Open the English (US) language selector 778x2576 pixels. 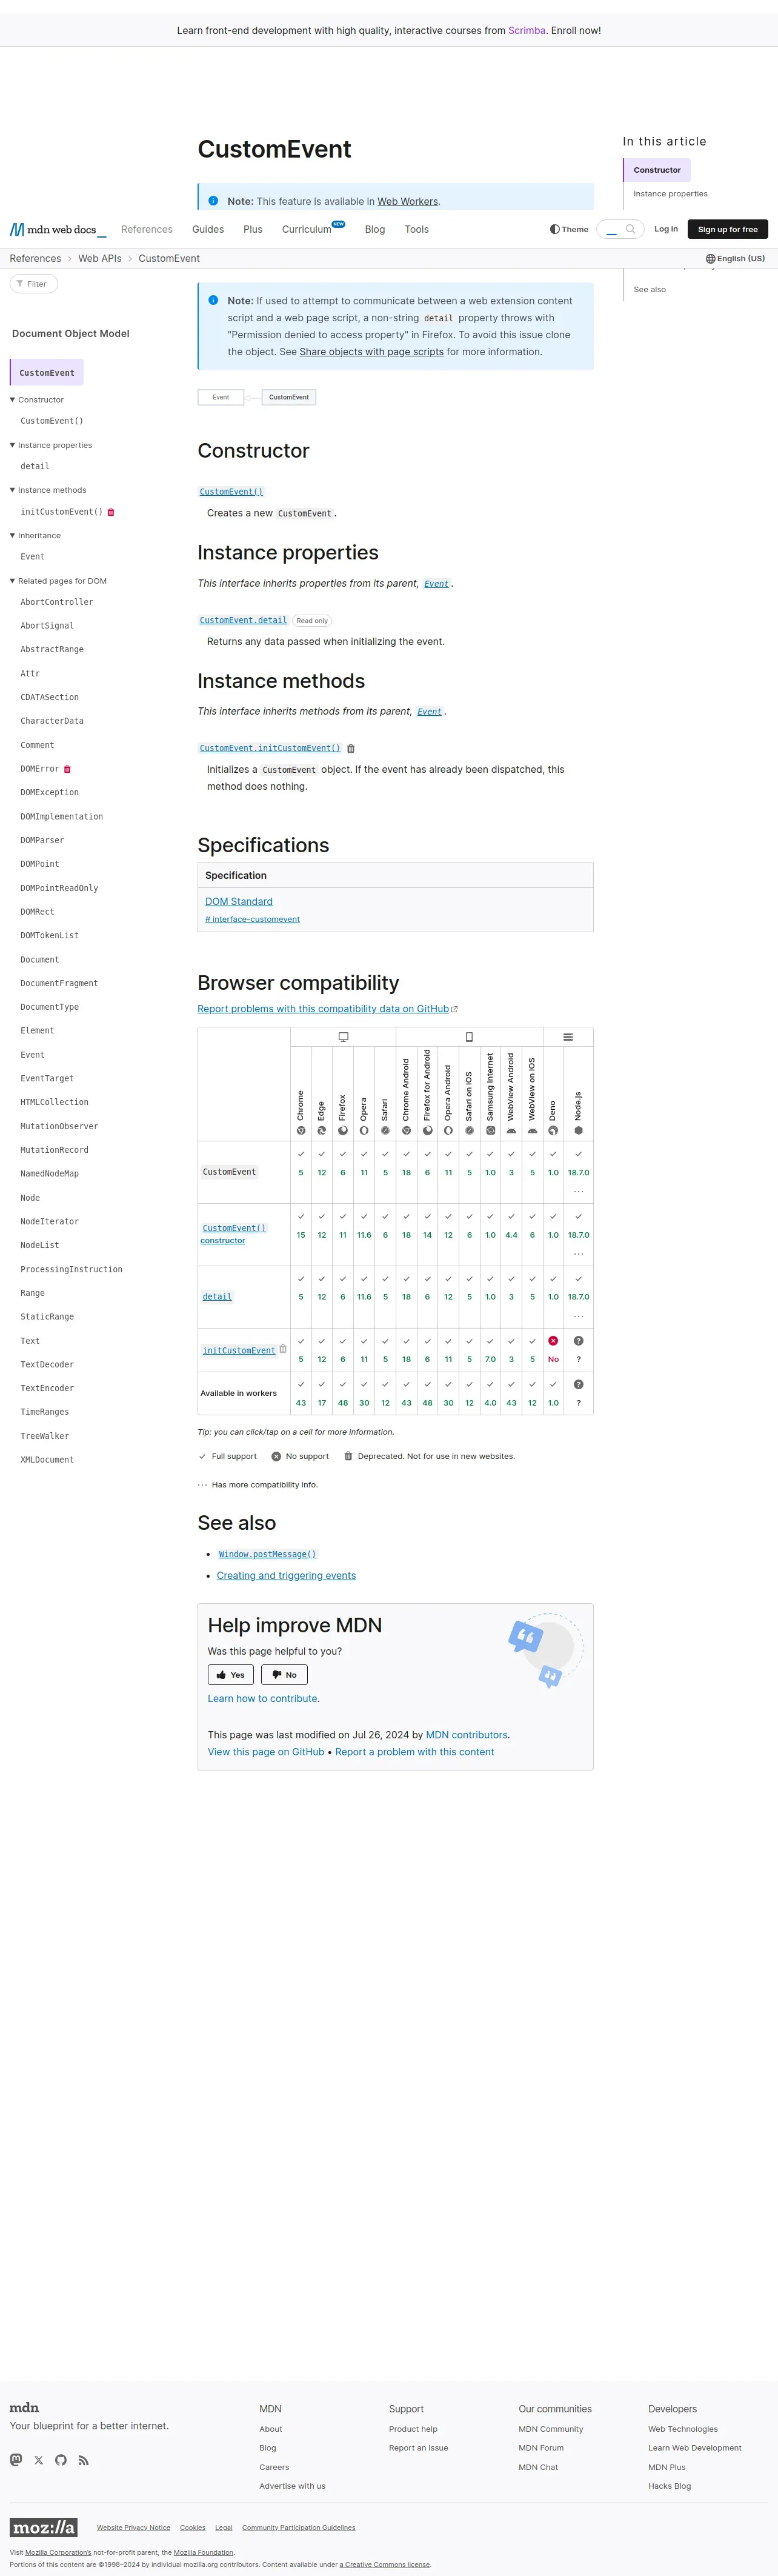click(735, 258)
